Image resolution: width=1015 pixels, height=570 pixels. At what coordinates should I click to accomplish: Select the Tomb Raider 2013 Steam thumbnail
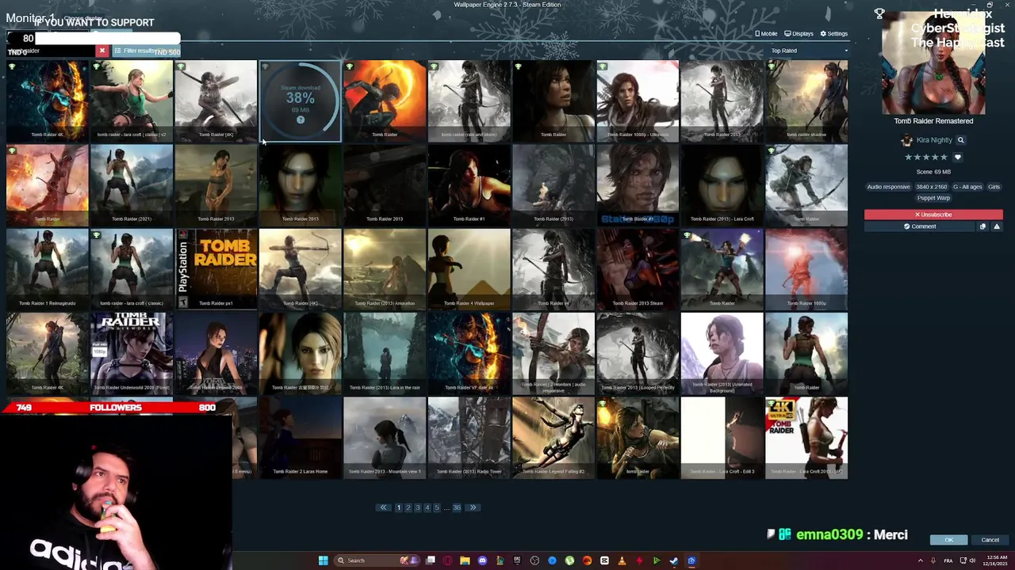point(638,269)
